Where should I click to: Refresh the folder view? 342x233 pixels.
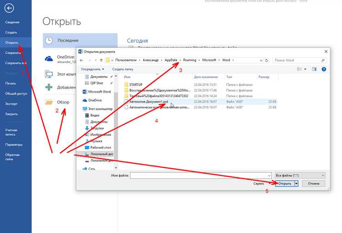coord(267,61)
